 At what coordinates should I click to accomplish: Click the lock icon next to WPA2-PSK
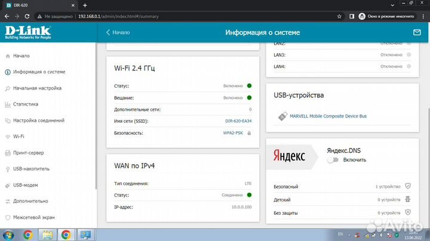[249, 133]
